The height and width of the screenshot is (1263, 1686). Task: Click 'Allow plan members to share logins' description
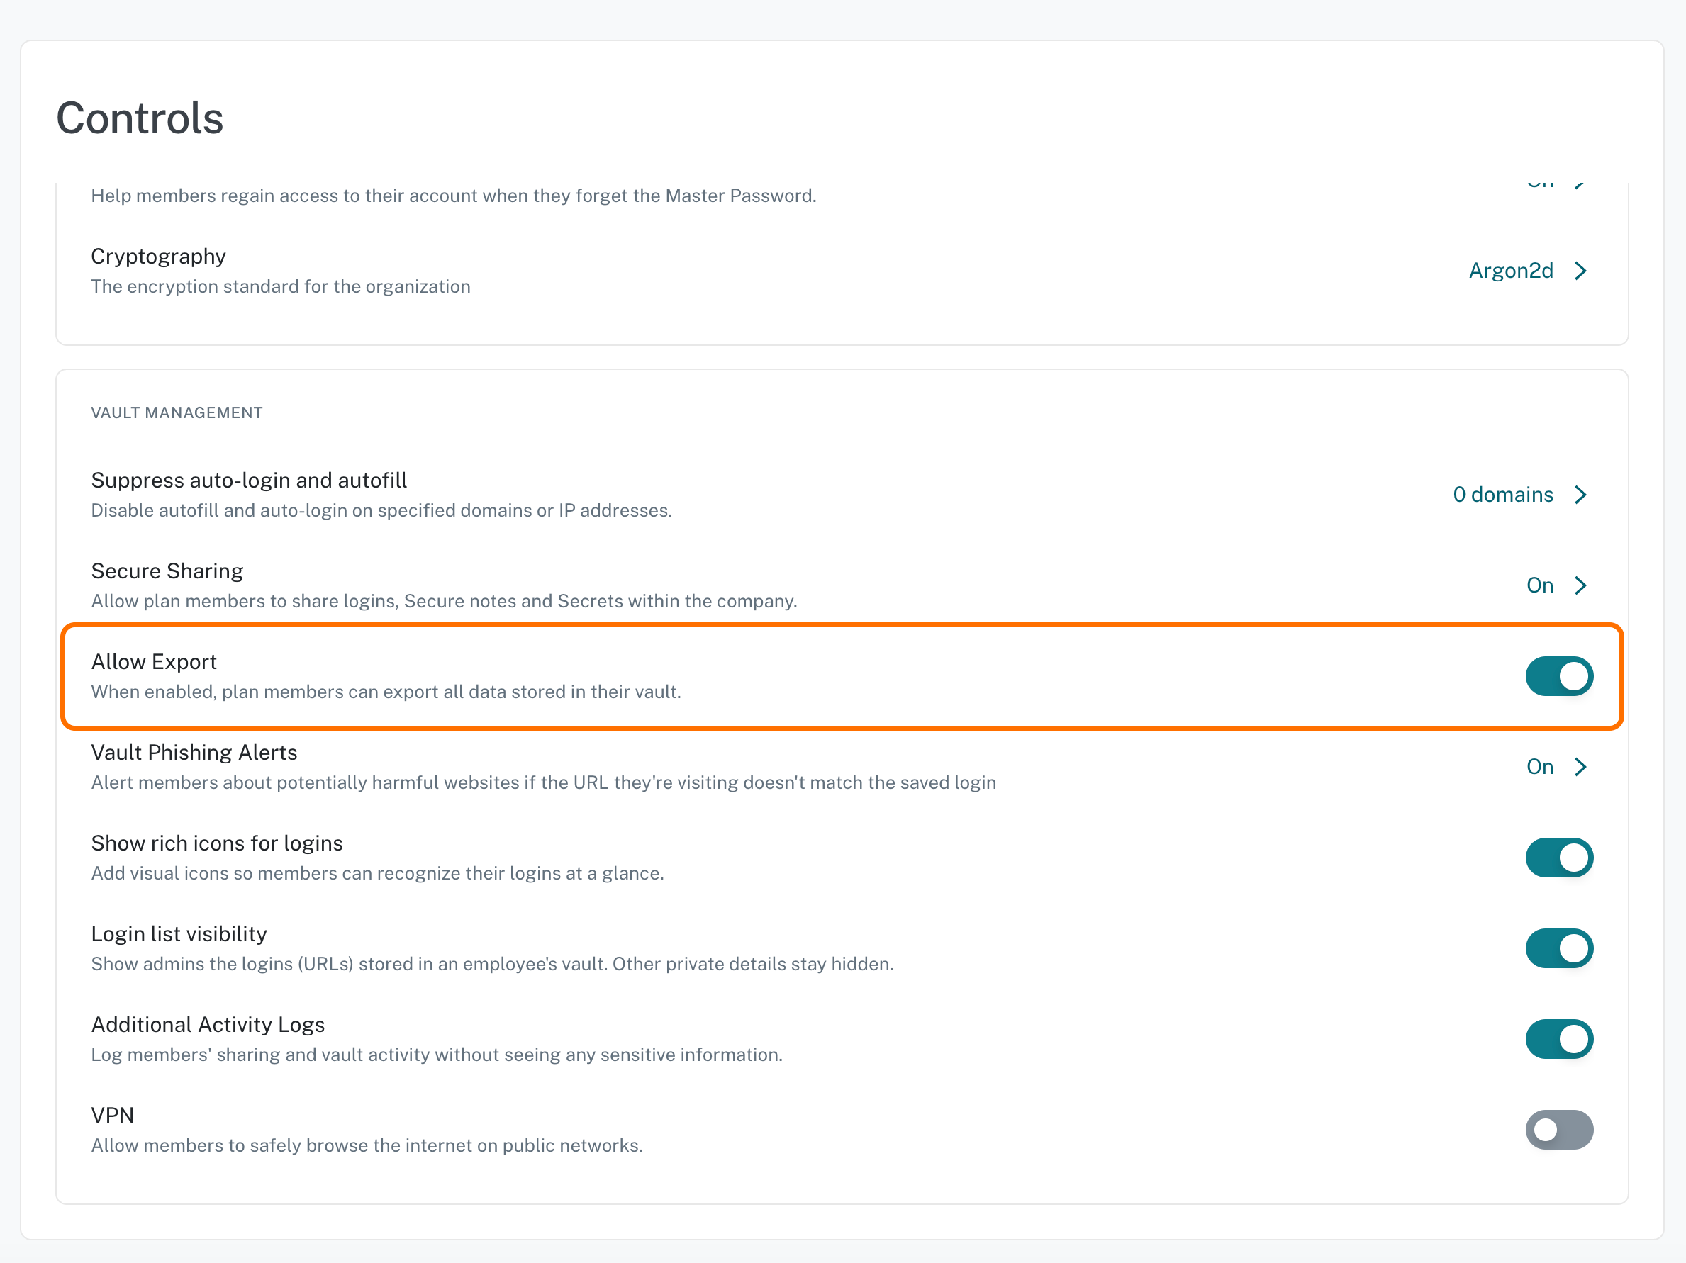[x=445, y=602]
